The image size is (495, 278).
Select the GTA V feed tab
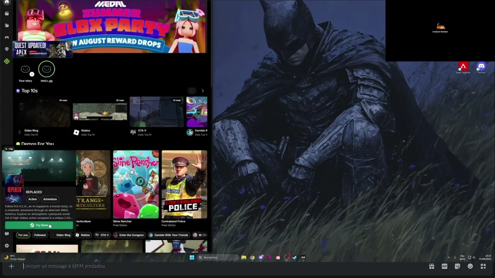[x=102, y=235]
